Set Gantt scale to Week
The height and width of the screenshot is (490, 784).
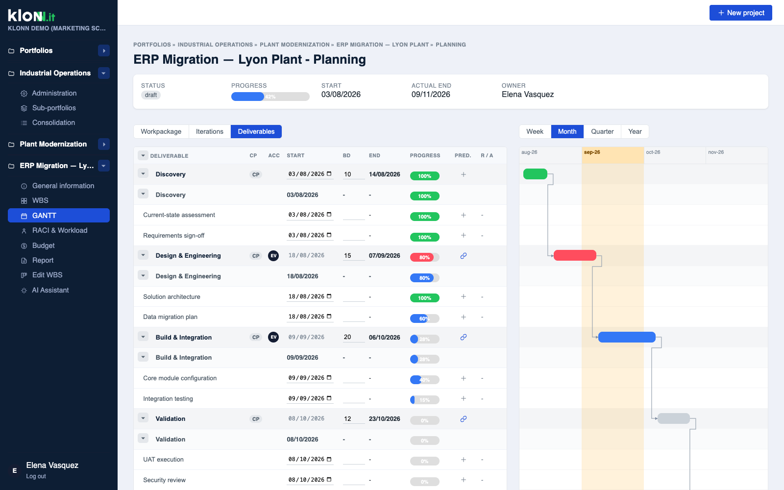coord(535,131)
